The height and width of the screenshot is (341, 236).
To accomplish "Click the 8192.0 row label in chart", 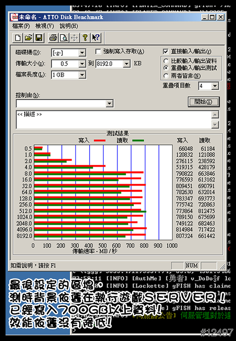I will click(x=24, y=236).
